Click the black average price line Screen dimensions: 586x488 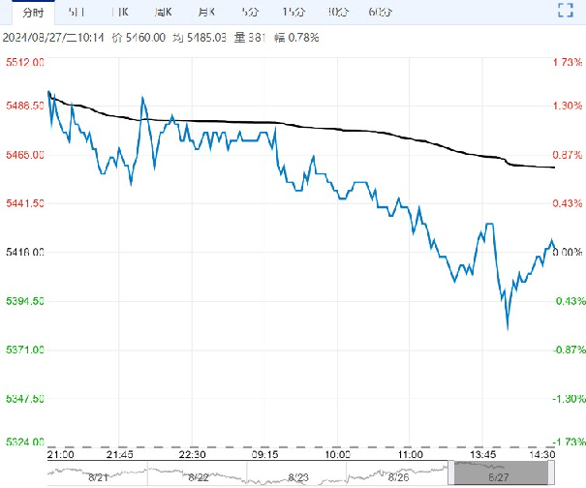click(387, 132)
